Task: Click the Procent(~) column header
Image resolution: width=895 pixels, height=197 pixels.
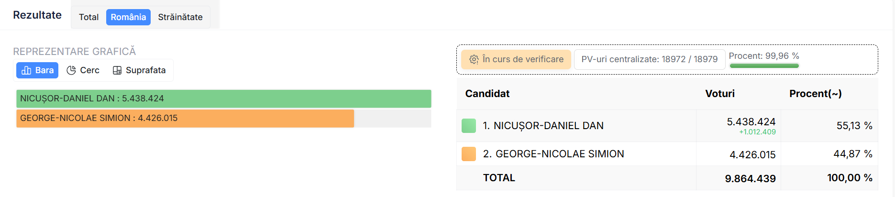Action: 815,94
